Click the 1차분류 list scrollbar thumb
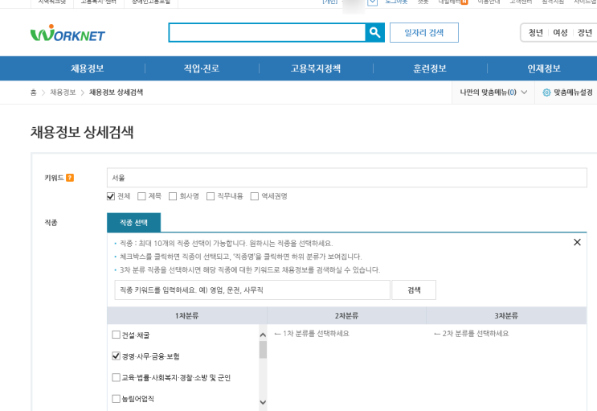This screenshot has width=597, height=411. (x=263, y=350)
